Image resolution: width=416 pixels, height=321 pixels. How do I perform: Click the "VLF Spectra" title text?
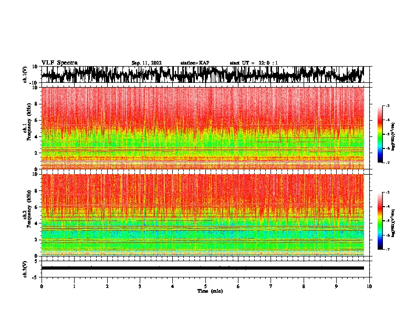(59, 63)
